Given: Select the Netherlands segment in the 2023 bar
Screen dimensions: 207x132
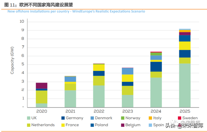Looking at the screenshot, I should (127, 90).
